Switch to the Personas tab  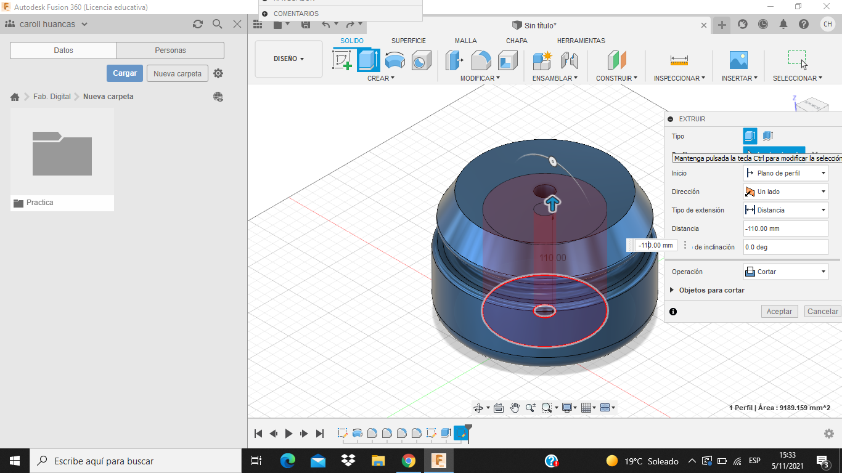[x=170, y=51]
